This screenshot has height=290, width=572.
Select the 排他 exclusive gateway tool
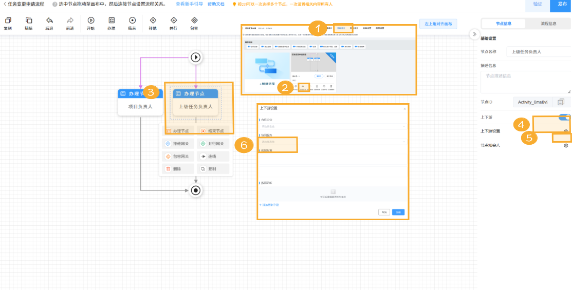153,21
